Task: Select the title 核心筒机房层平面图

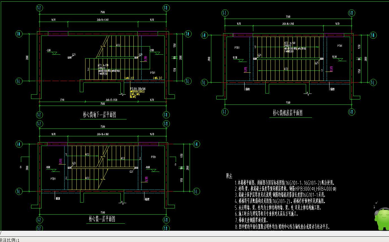Action: tap(288, 113)
